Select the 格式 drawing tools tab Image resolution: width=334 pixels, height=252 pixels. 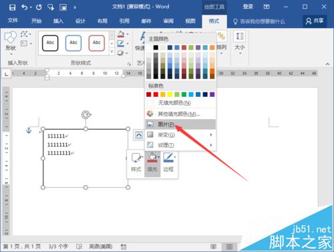click(214, 21)
